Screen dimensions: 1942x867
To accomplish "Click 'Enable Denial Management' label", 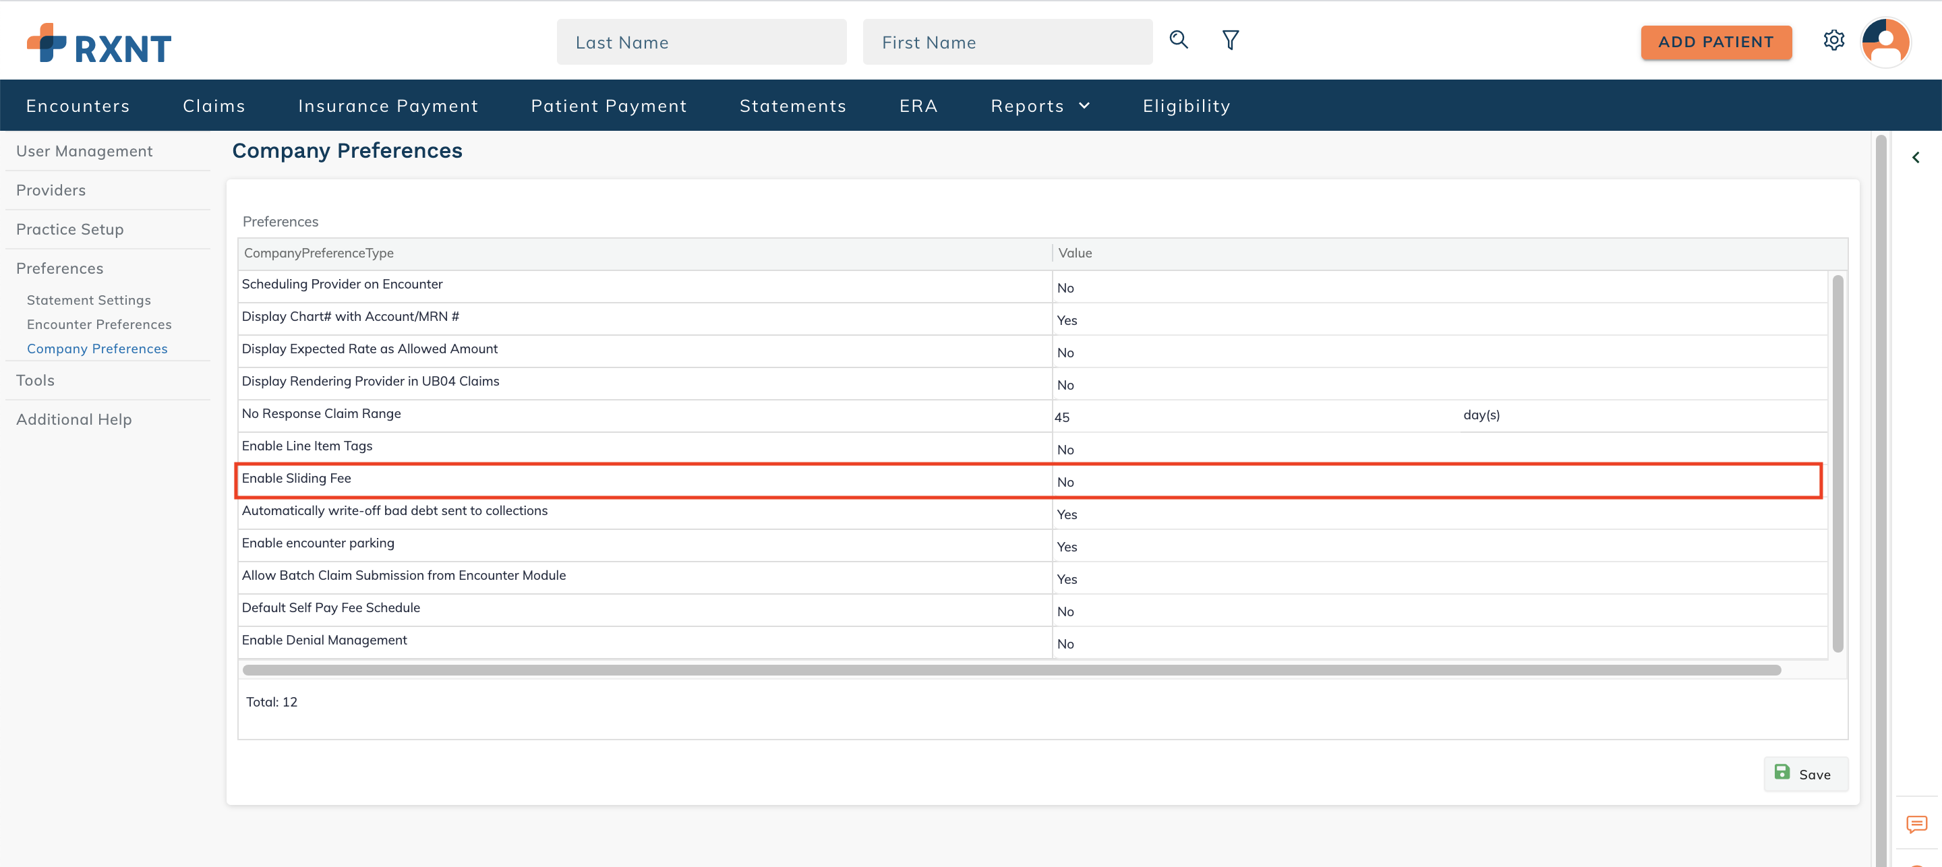I will pyautogui.click(x=324, y=640).
